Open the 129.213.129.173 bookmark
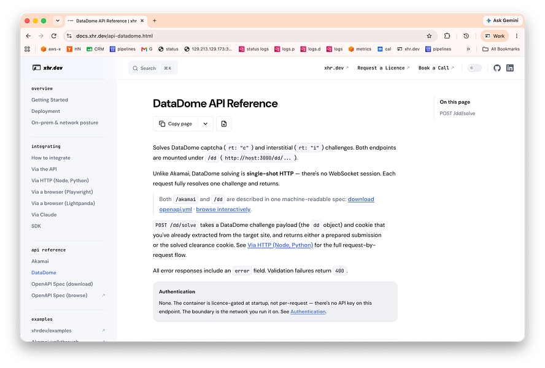The image size is (545, 368). click(208, 49)
